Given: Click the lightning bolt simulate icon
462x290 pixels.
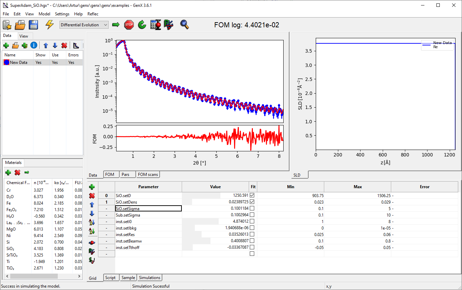Looking at the screenshot, I should (50, 25).
